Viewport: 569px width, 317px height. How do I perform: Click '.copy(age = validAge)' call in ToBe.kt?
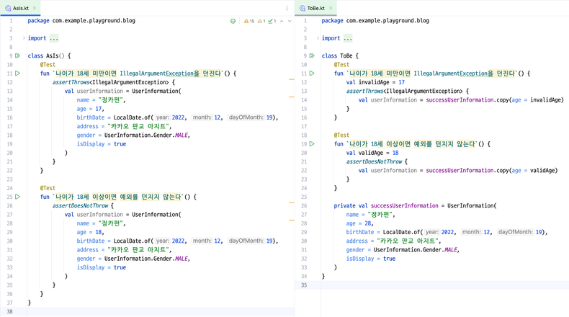(526, 170)
